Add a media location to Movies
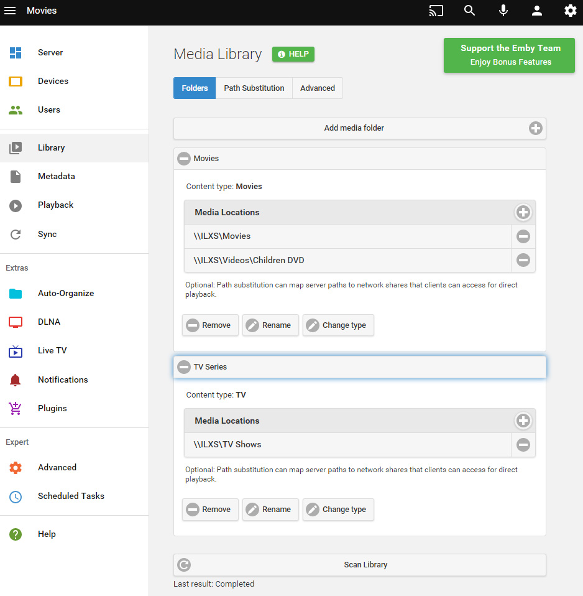Screen dimensions: 583x596 [x=523, y=212]
